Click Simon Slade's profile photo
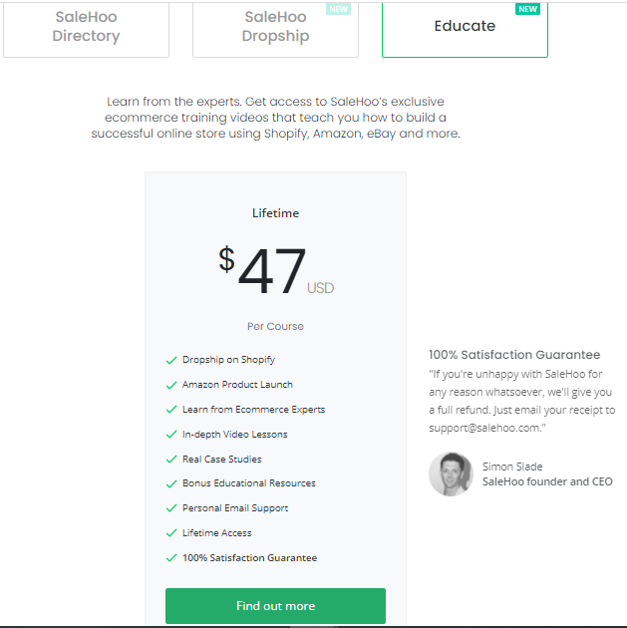 tap(451, 474)
